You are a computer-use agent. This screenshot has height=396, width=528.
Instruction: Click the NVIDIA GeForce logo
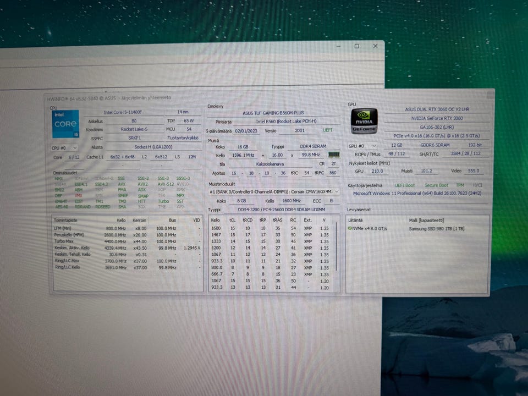point(364,121)
